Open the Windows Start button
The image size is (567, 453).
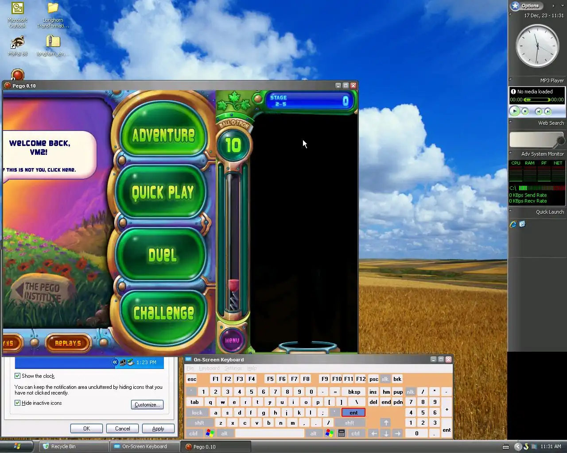(17, 446)
